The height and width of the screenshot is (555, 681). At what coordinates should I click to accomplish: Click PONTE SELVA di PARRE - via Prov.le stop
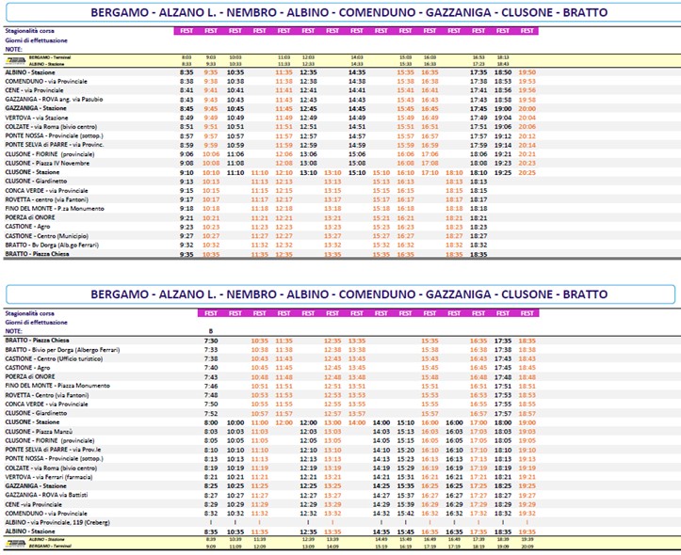pos(53,450)
